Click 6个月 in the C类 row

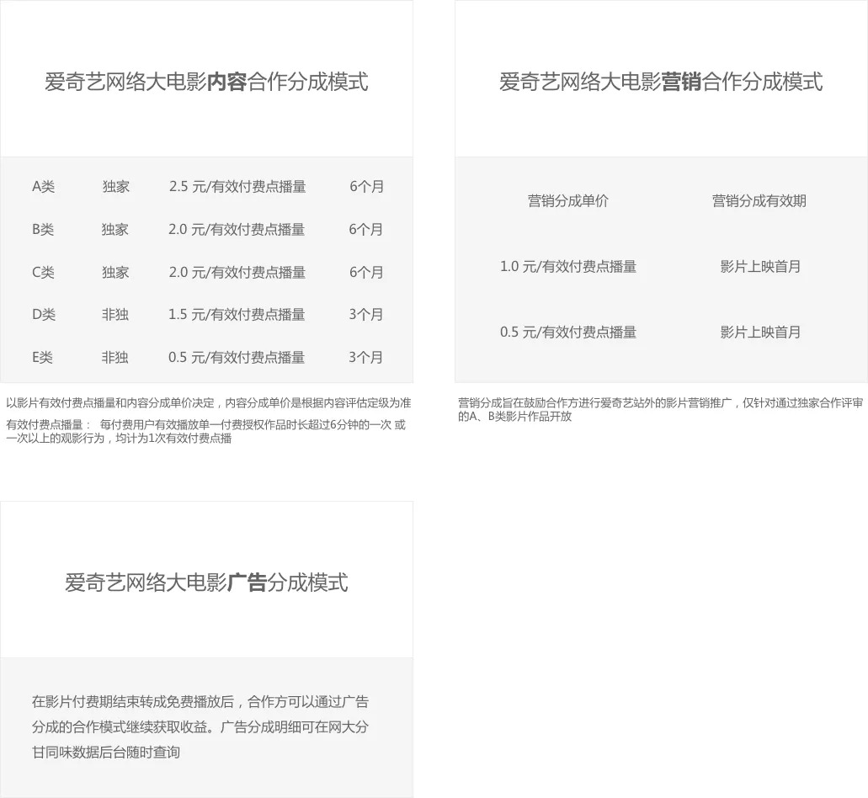point(366,272)
